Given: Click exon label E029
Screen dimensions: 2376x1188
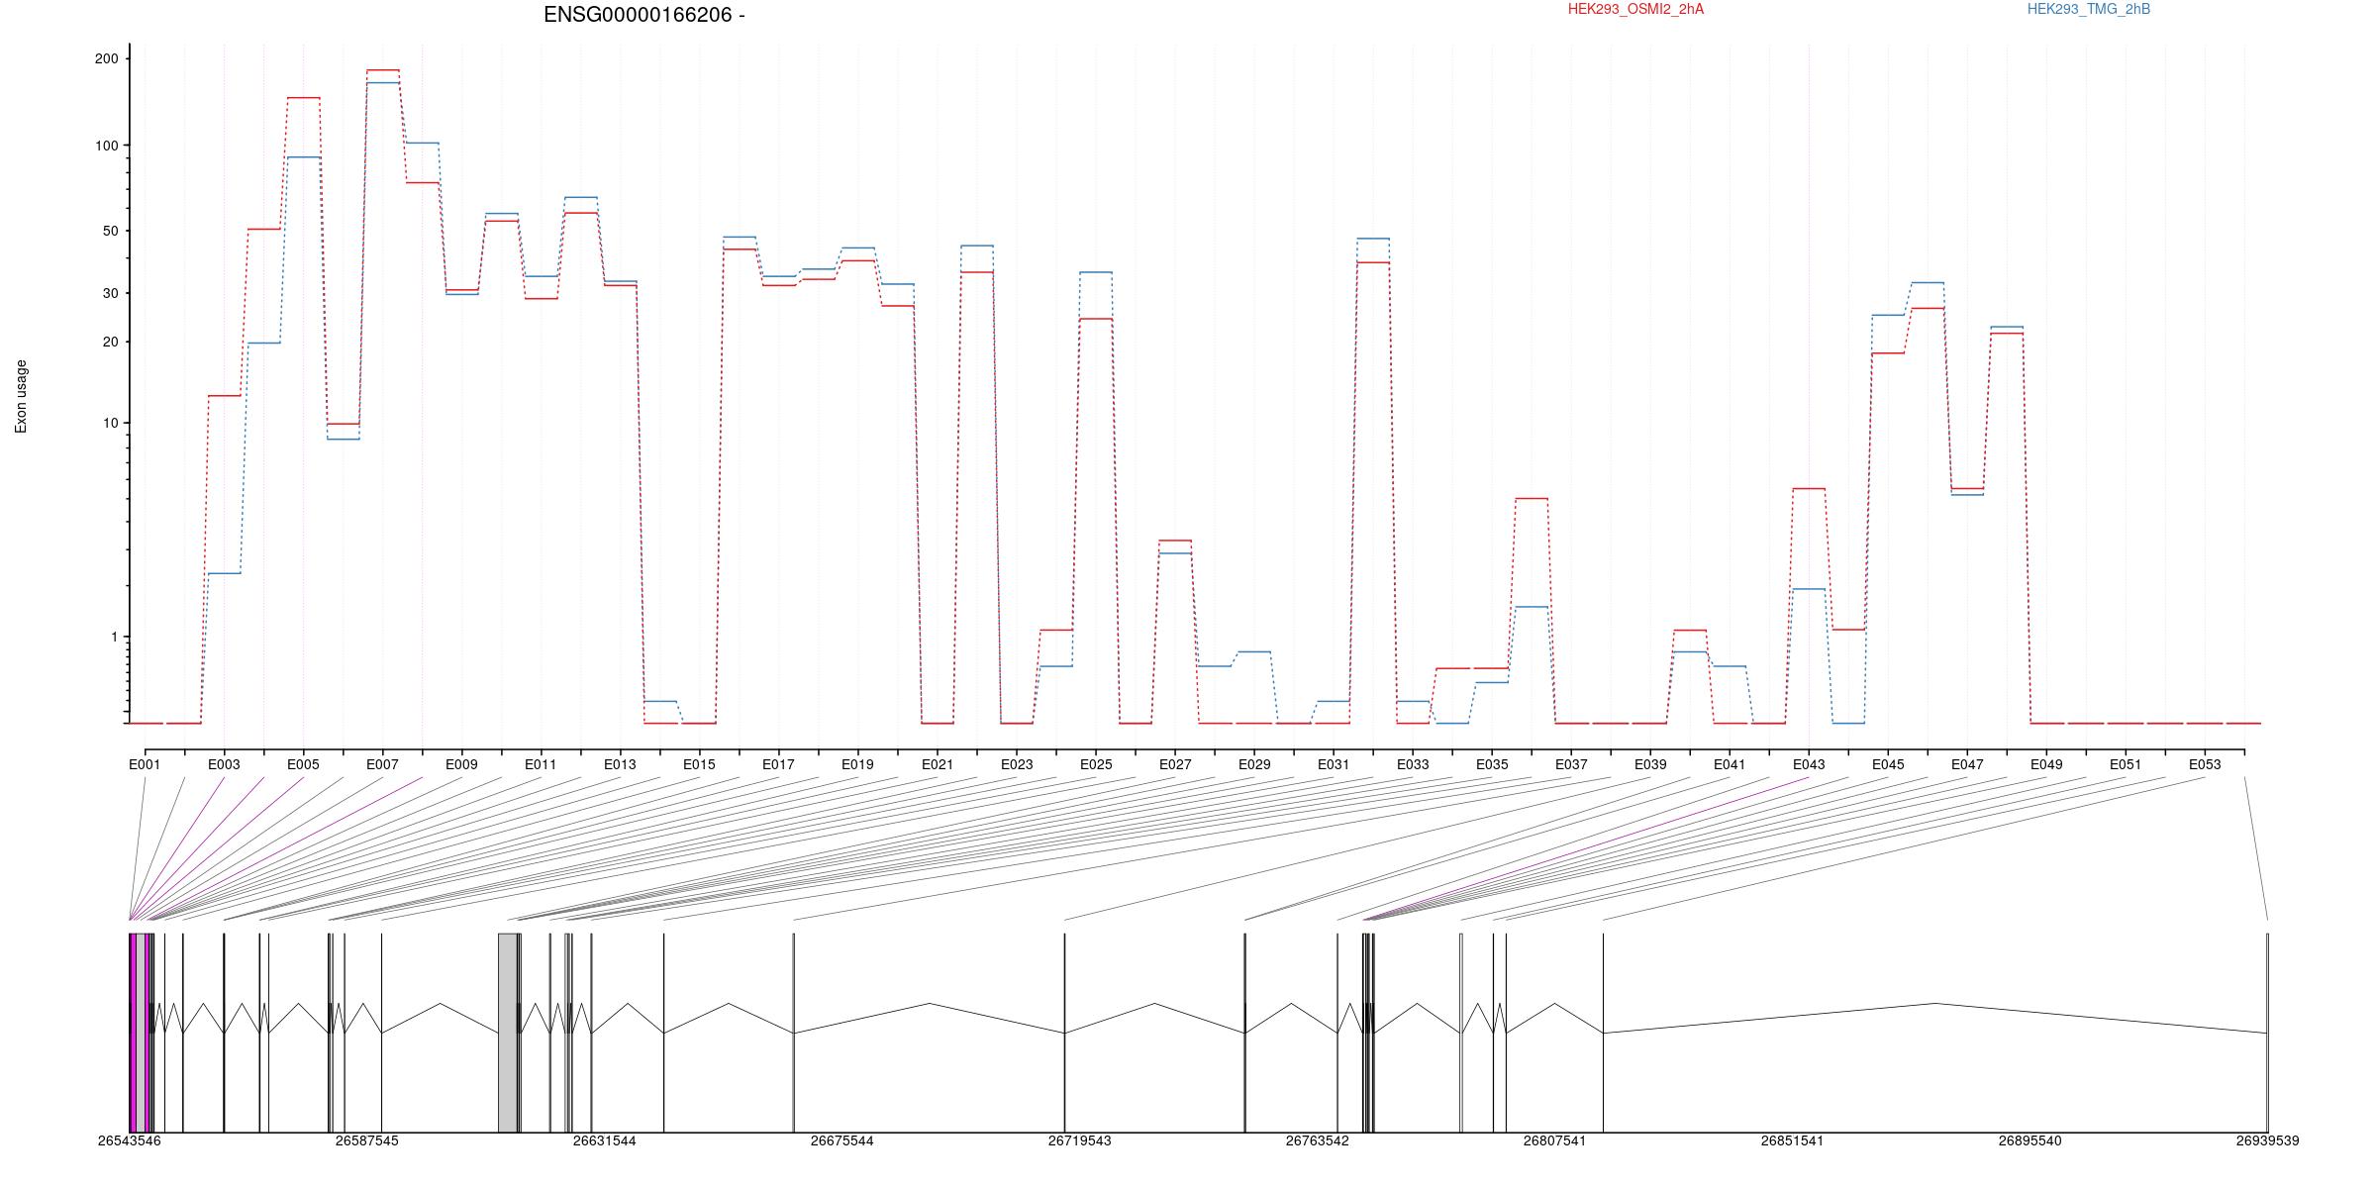Looking at the screenshot, I should tap(1254, 764).
